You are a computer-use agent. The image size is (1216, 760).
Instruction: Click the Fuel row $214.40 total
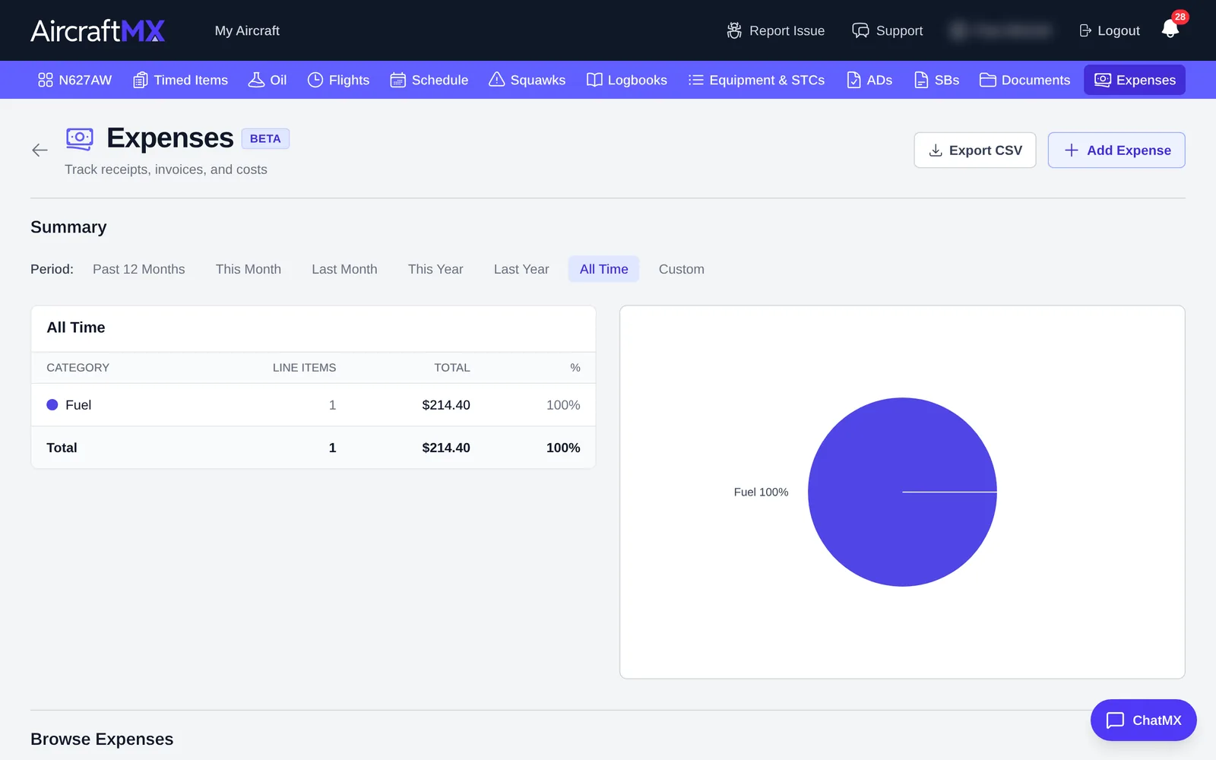[446, 405]
